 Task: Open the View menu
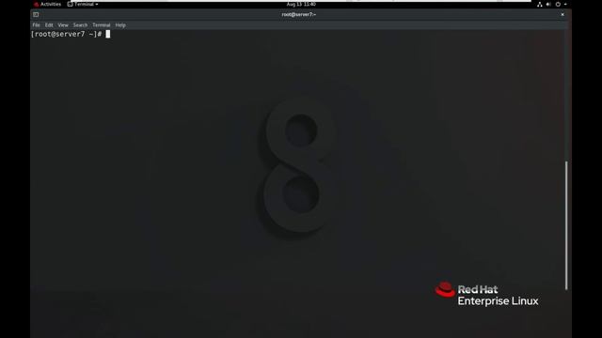(x=63, y=25)
